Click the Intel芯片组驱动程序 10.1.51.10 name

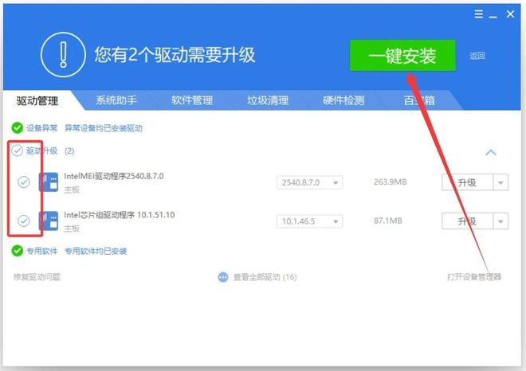coord(119,215)
